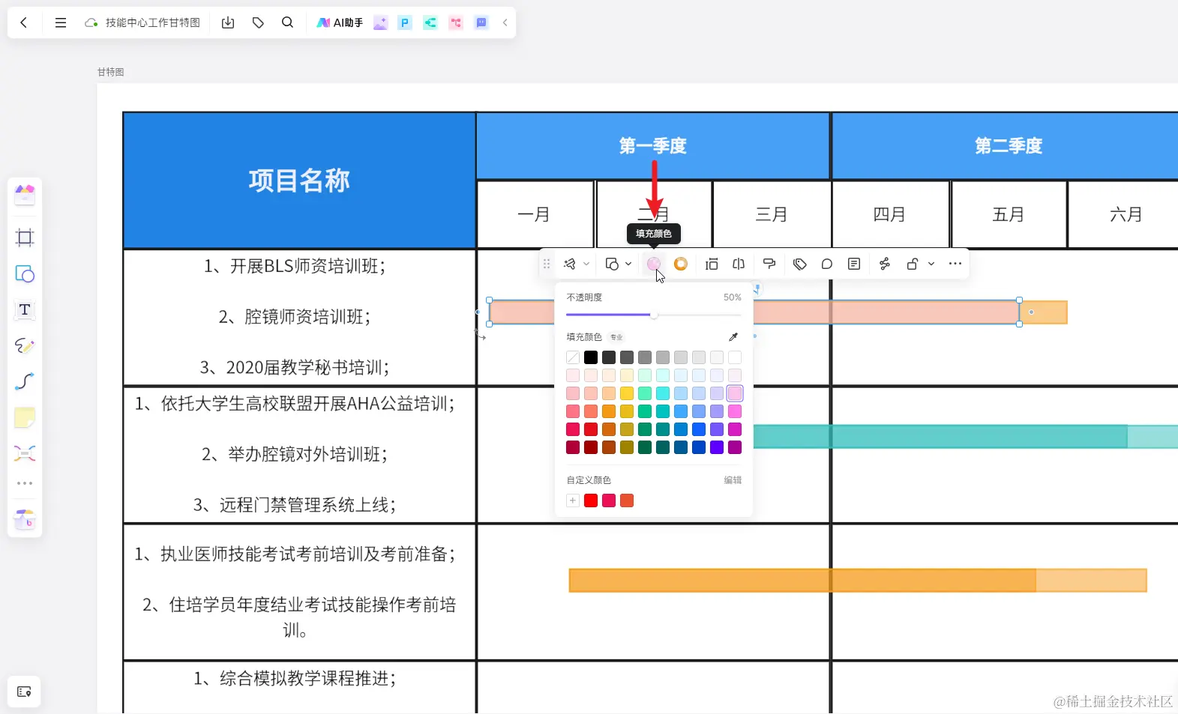
Task: Choose the sticky note tool
Action: click(25, 417)
